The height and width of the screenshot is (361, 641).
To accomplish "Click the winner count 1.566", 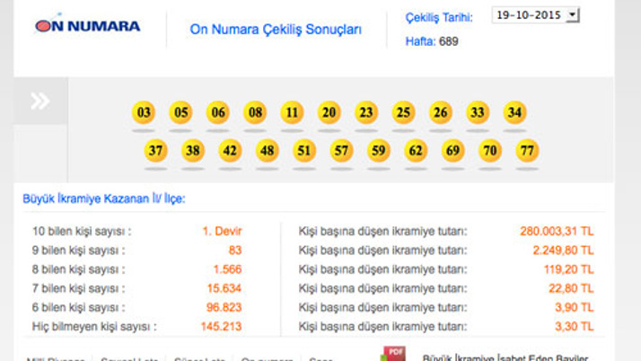I will 228,269.
